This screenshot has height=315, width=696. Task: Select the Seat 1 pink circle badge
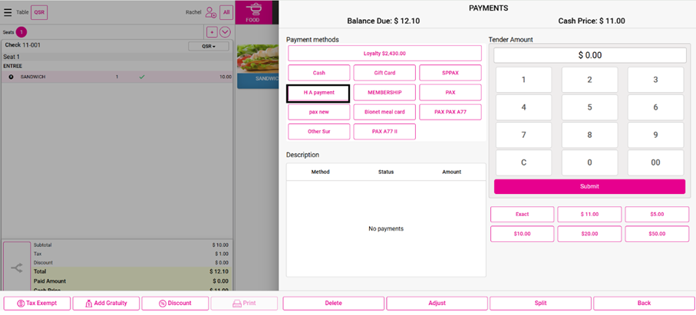pyautogui.click(x=21, y=32)
